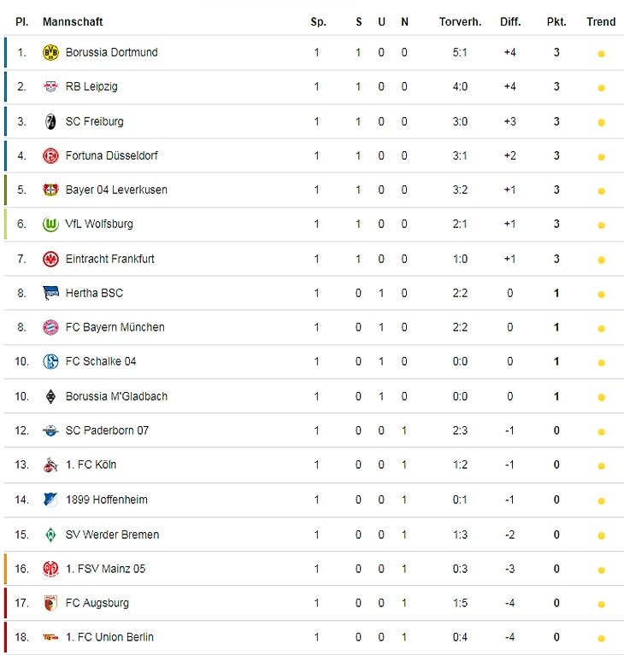Click the Diff. column header

point(510,22)
